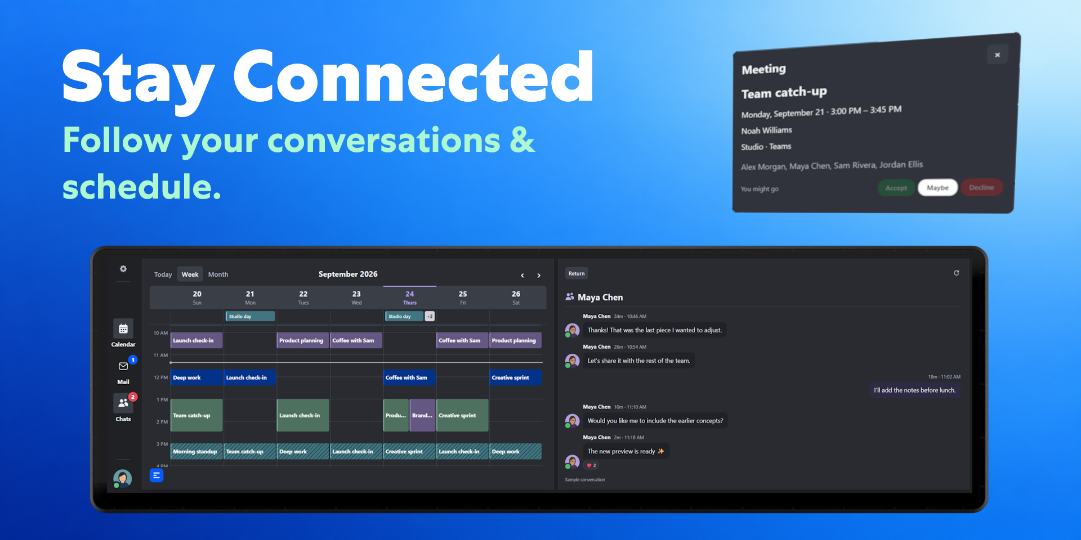
Task: Jump to Today in calendar
Action: coord(163,274)
